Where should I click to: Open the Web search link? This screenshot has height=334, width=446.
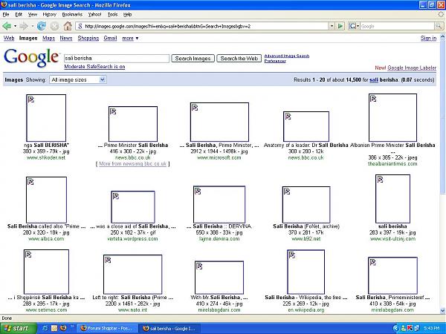coord(9,38)
